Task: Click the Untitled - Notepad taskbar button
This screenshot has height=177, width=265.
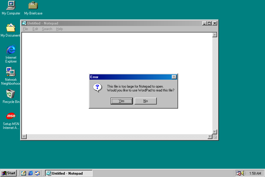Action: (69, 173)
